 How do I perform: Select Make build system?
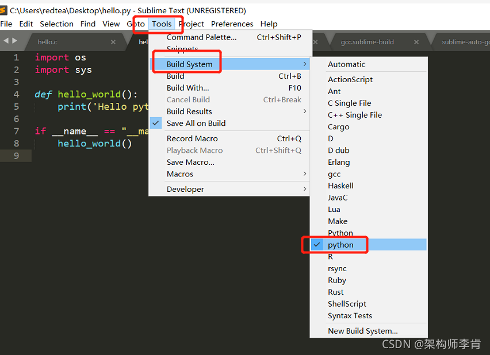coord(369,221)
